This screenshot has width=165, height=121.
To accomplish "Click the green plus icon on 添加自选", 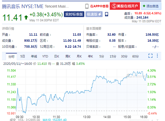I will 144,6.
